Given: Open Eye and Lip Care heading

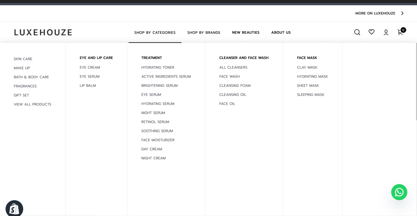Looking at the screenshot, I should 96,58.
